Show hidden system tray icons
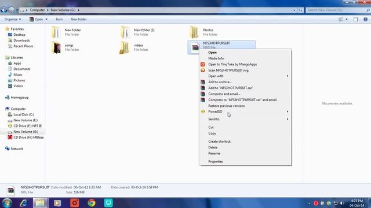The width and height of the screenshot is (371, 208). (309, 203)
